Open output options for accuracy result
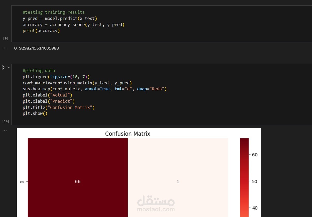This screenshot has height=217, width=312. (x=4, y=48)
